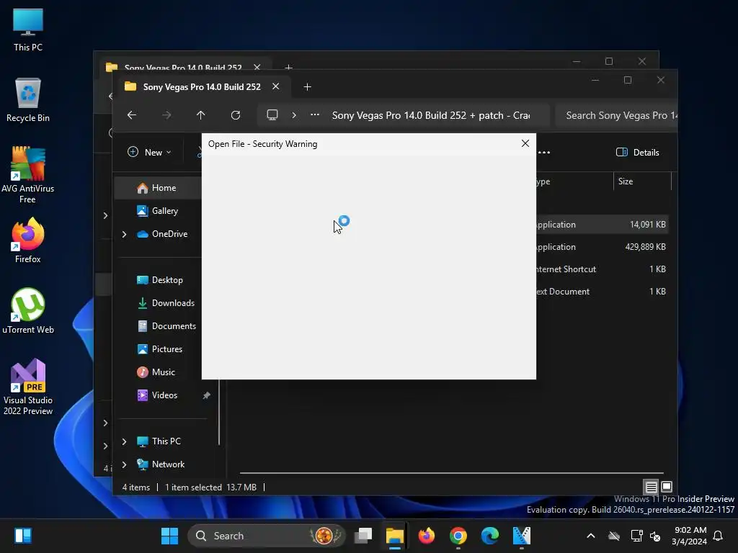Image resolution: width=738 pixels, height=553 pixels.
Task: Select the Sony Vegas Pro 14.0 Build 252 tab
Action: point(202,87)
